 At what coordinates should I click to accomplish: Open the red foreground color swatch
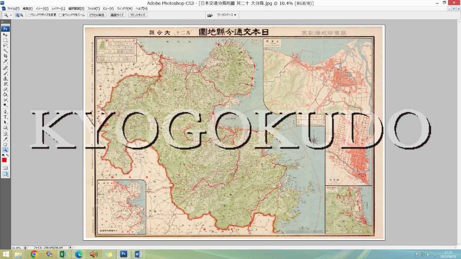pyautogui.click(x=4, y=160)
